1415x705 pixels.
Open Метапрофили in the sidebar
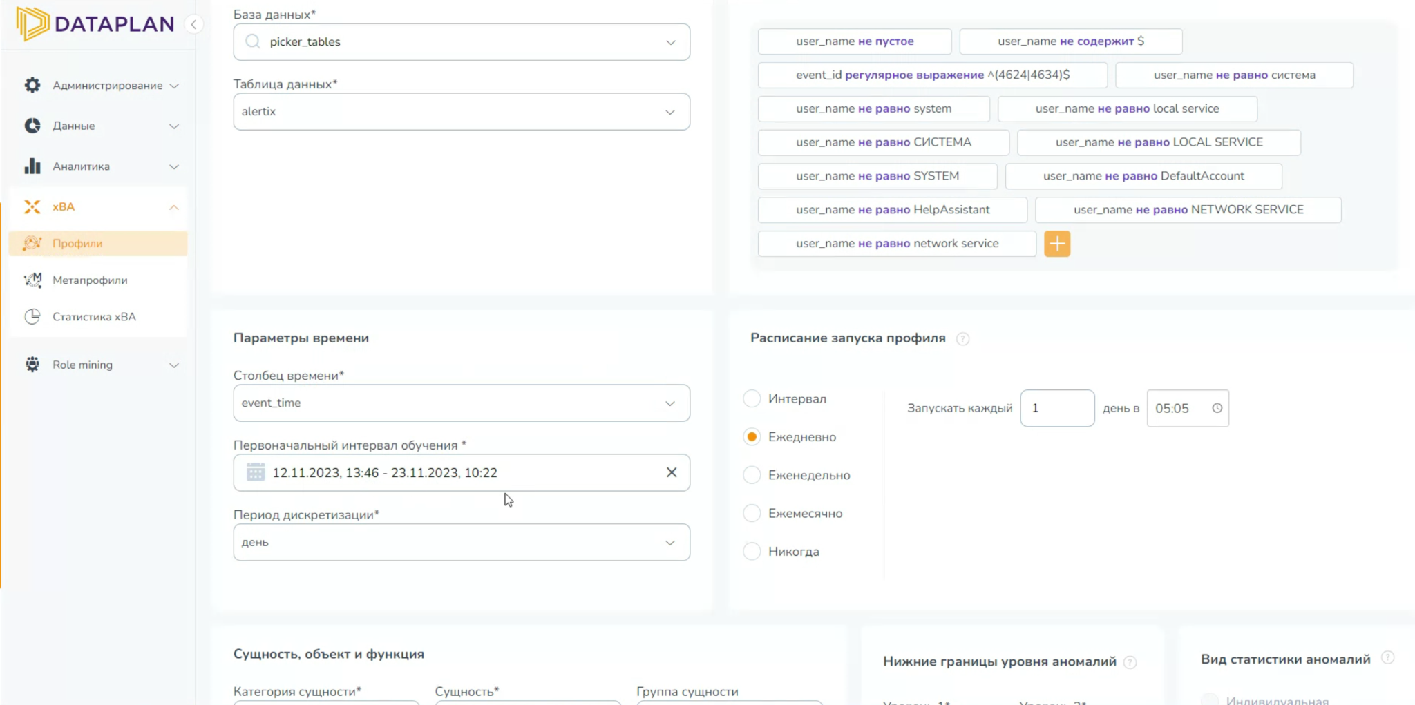[90, 280]
